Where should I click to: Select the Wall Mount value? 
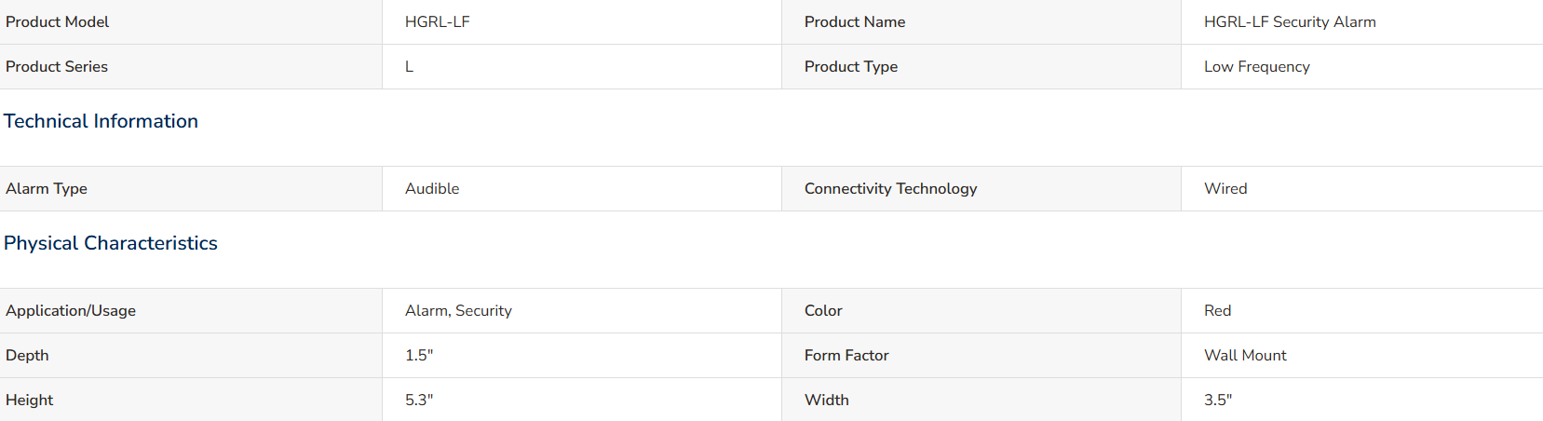tap(1245, 355)
